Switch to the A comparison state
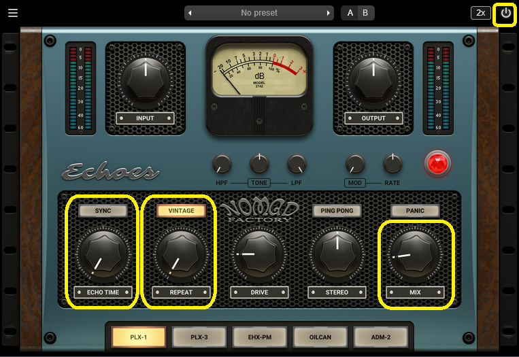 (x=350, y=13)
